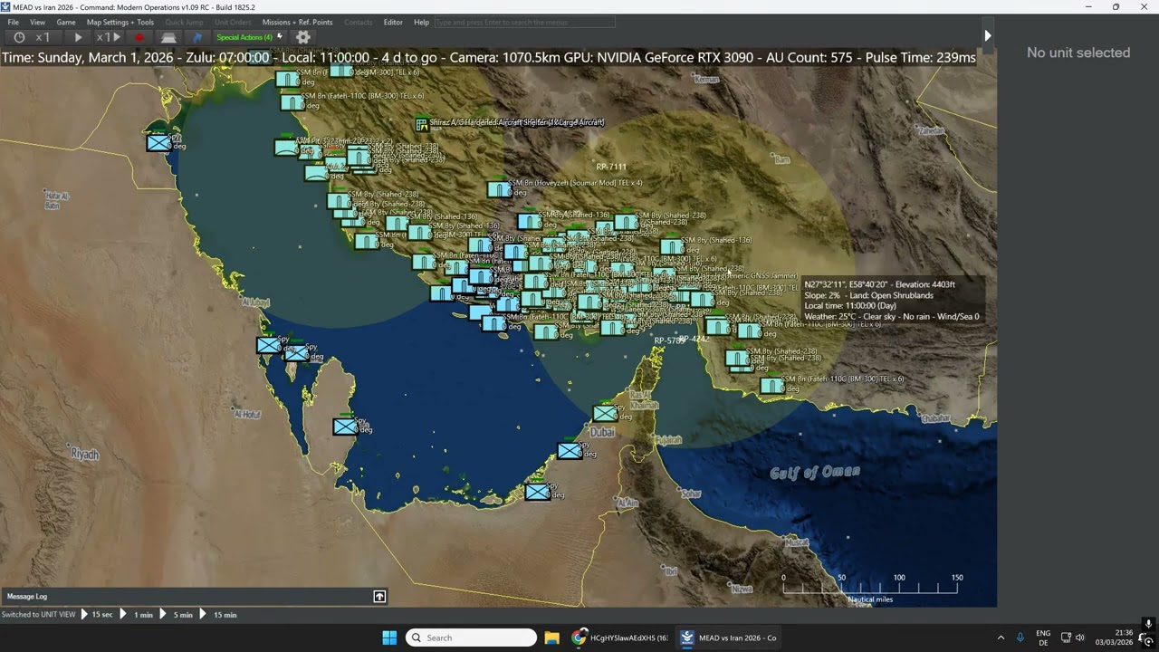The image size is (1159, 652).
Task: Select the southeastern SSM 8n Fateh-110C coastal unit
Action: pos(772,385)
